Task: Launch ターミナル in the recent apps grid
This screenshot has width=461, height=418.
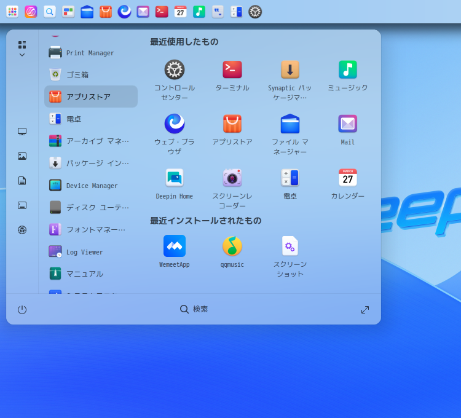Action: (232, 70)
